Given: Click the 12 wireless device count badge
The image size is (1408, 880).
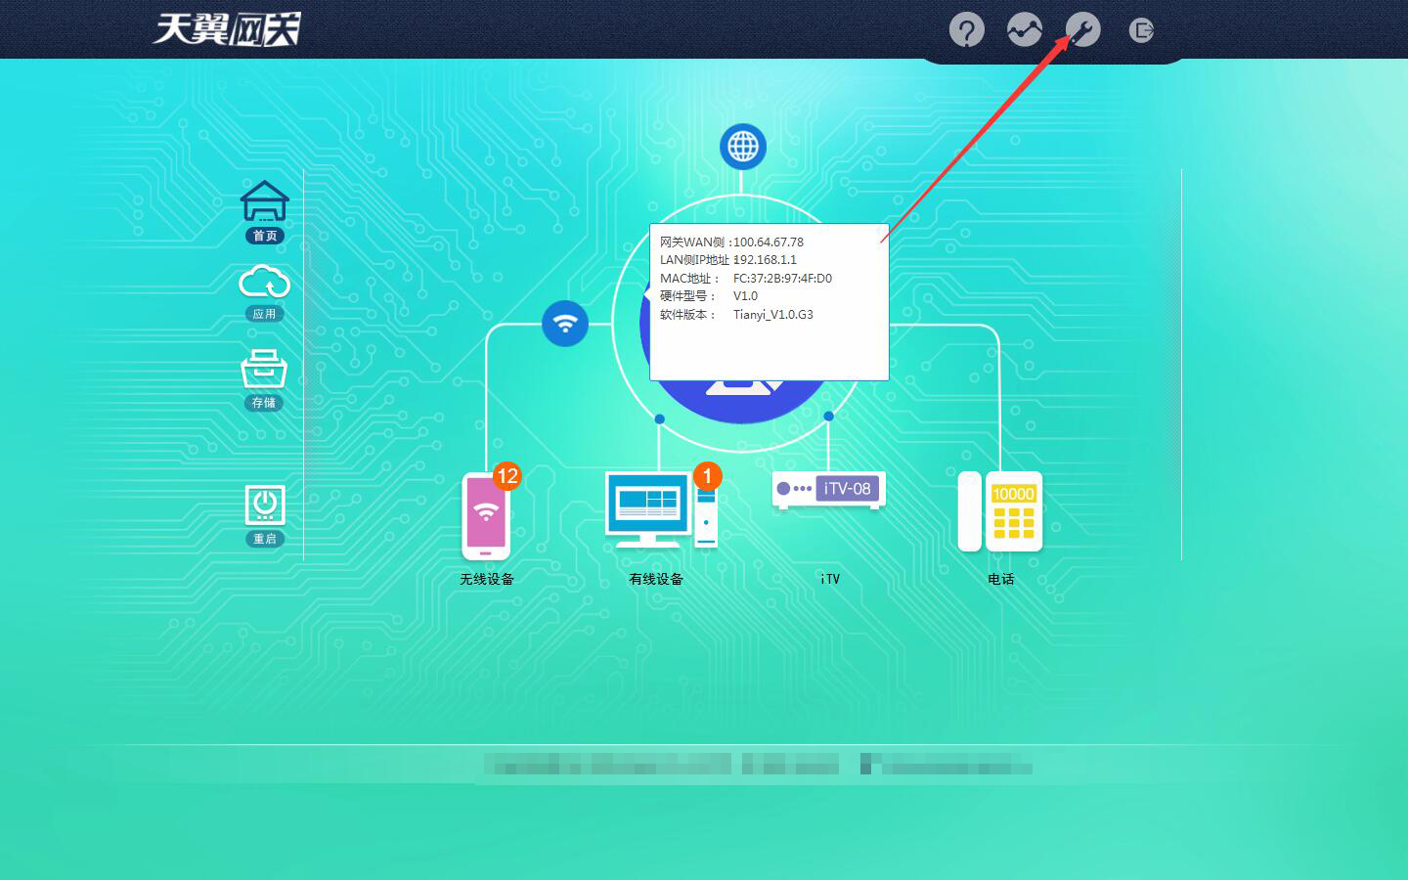Looking at the screenshot, I should [506, 476].
